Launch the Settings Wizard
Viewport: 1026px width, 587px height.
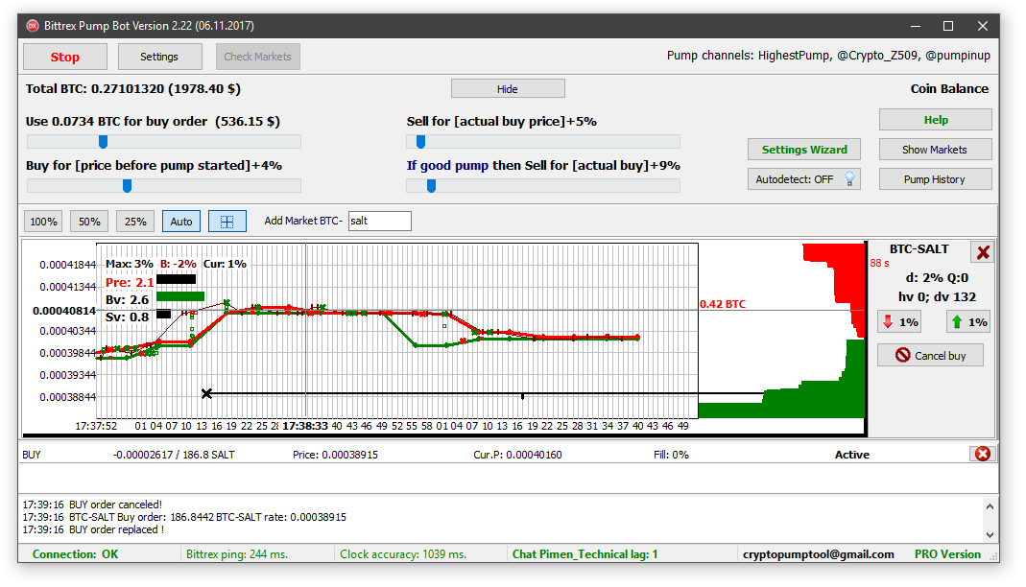pyautogui.click(x=804, y=150)
